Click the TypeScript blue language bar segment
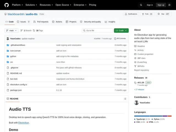The width and height of the screenshot is (176, 132). tap(142, 116)
